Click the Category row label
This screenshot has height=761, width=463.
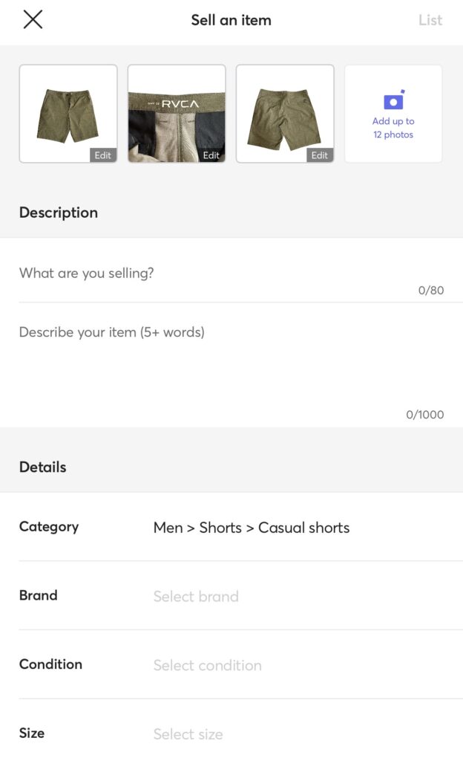[49, 527]
